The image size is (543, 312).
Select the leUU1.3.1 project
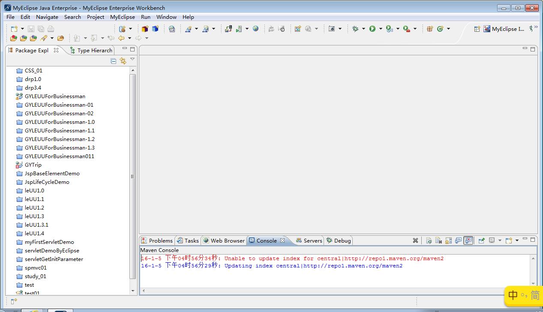tap(36, 225)
